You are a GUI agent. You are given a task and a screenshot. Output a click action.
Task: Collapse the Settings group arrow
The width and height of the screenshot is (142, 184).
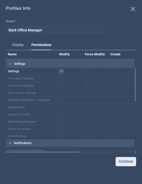pos(10,64)
